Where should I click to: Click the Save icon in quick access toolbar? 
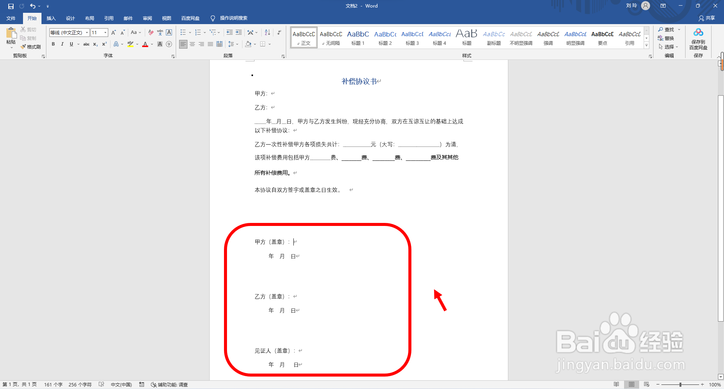[11, 6]
